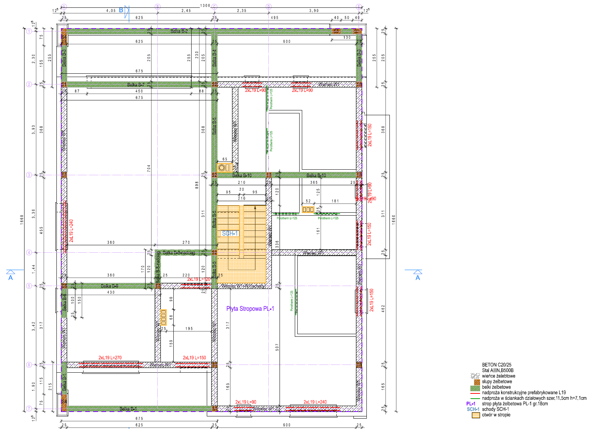The image size is (594, 429).
Task: Click grid axis circle number 3
Action: (x=29, y=175)
